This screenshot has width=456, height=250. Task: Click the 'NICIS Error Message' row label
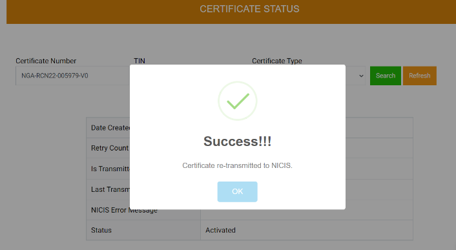pyautogui.click(x=124, y=210)
